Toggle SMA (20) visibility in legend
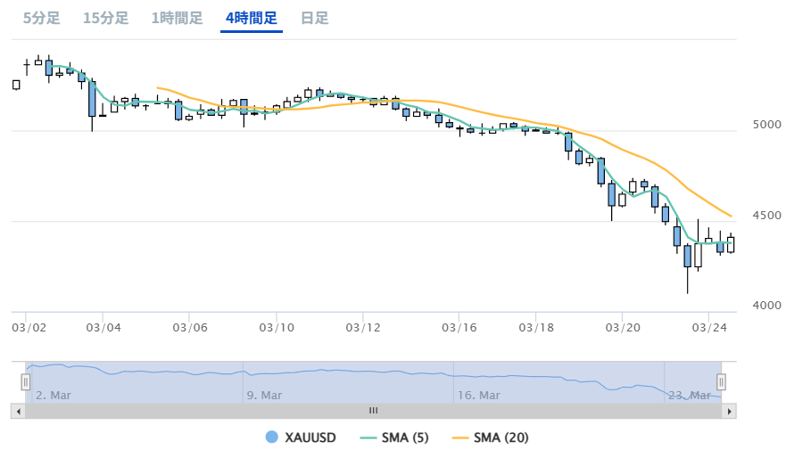 tap(501, 437)
